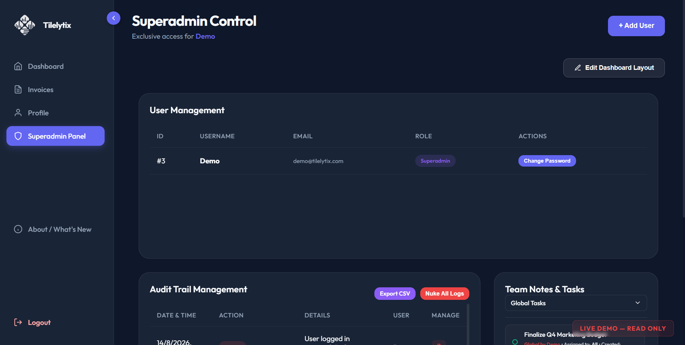Click the 'User logged in' details text
The width and height of the screenshot is (685, 345).
[x=327, y=339]
